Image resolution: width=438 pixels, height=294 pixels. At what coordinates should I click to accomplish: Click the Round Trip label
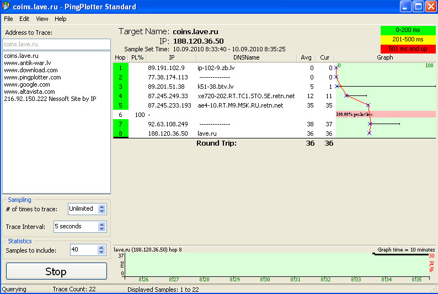point(216,143)
